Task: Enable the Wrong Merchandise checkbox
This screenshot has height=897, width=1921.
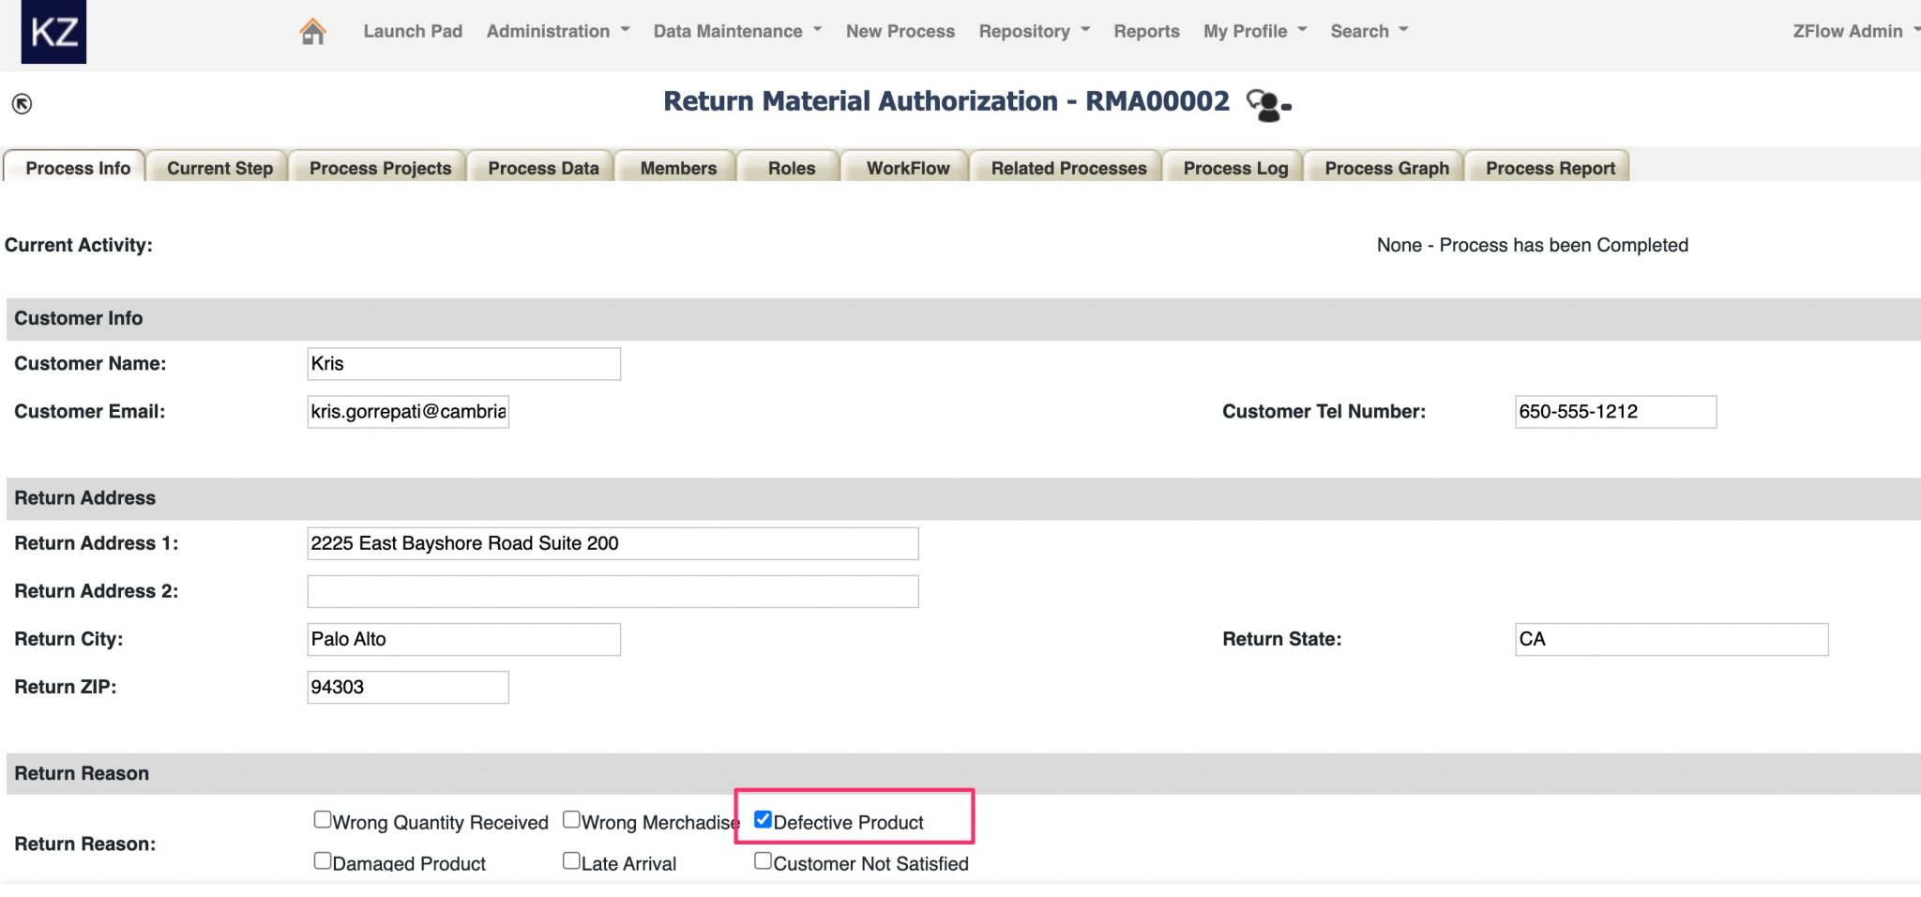Action: (x=571, y=818)
